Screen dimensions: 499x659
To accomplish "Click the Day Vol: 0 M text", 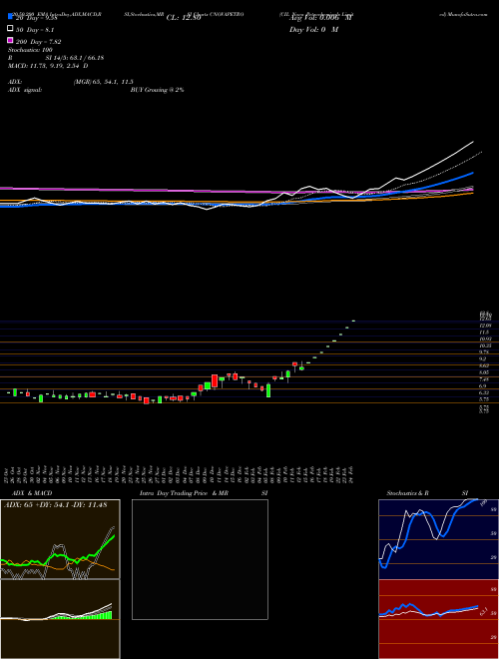I will 313,30.
